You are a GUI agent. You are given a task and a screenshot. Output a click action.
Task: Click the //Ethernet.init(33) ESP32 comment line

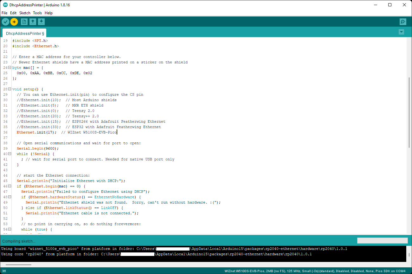89,127
